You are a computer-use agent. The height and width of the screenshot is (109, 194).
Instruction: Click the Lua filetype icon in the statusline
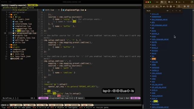click(118, 98)
